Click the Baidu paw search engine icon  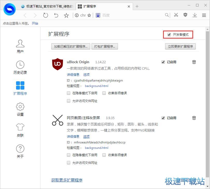[98, 15]
